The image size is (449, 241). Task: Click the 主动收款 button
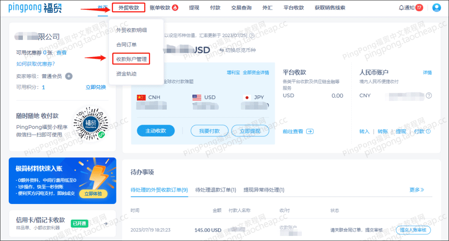156,131
